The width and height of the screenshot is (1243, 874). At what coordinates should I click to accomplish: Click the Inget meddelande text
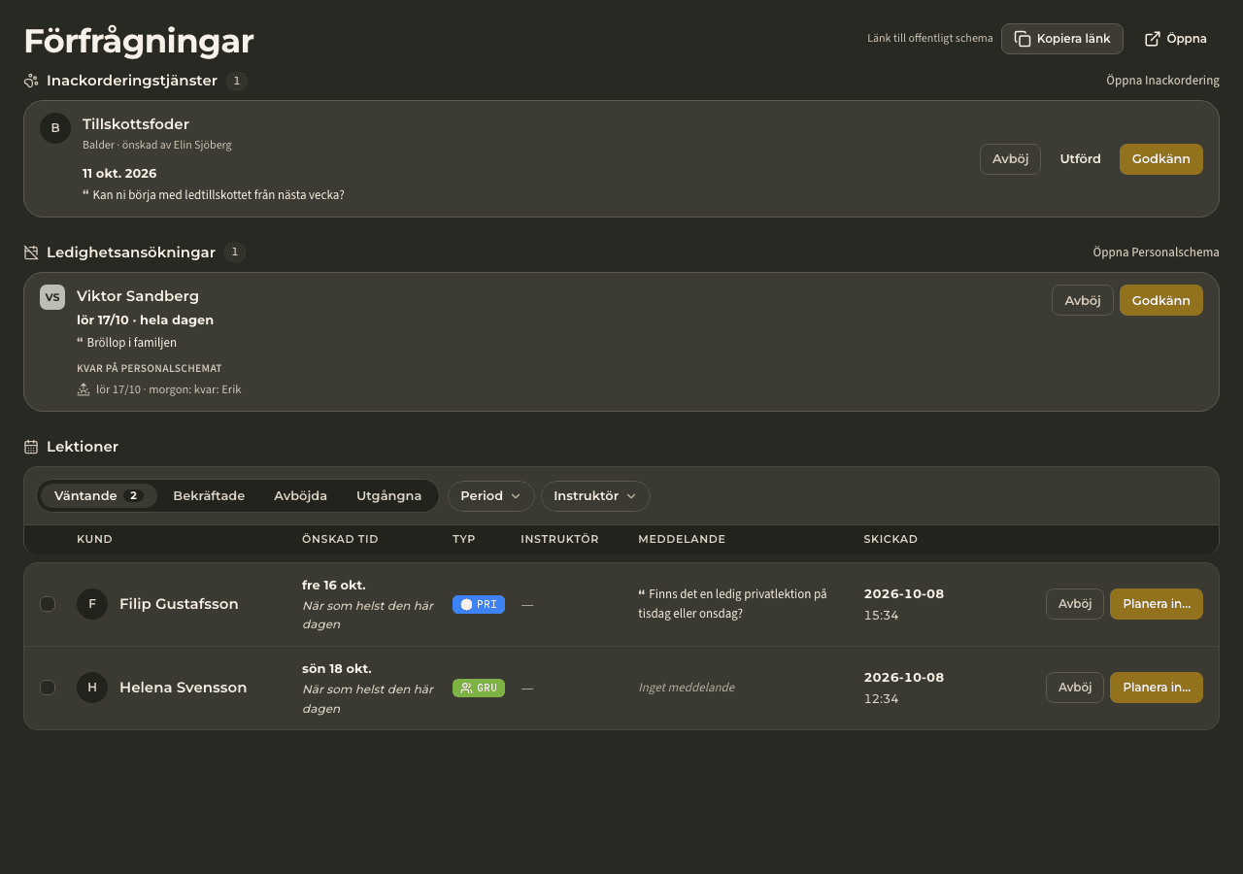[x=687, y=688]
